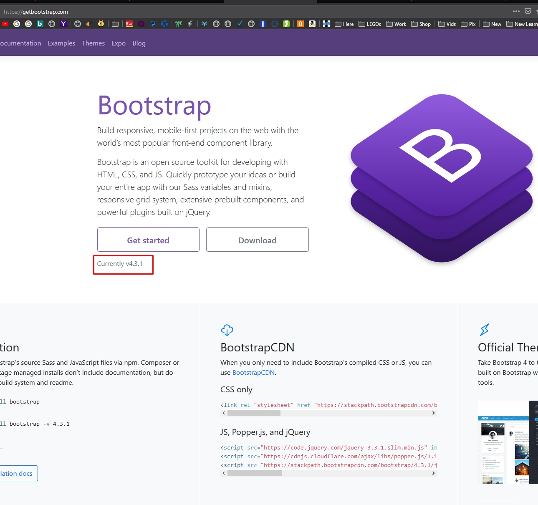Open the YouTube bookmark icon
This screenshot has height=505, width=538.
(x=5, y=24)
